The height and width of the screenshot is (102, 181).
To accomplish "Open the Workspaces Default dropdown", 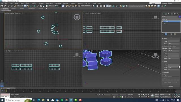I will click(x=174, y=3).
